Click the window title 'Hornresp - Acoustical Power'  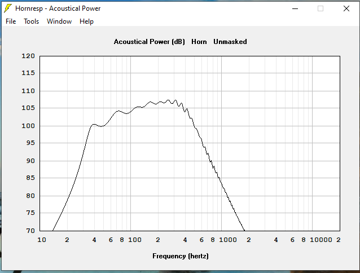pyautogui.click(x=58, y=8)
